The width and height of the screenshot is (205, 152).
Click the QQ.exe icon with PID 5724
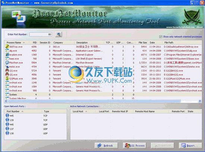[x=7, y=71]
